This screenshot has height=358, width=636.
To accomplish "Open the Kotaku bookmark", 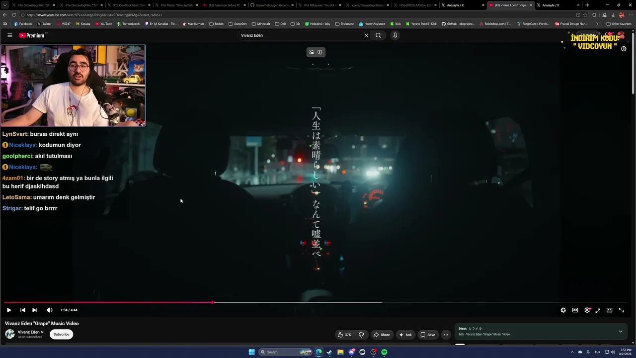I will click(83, 24).
